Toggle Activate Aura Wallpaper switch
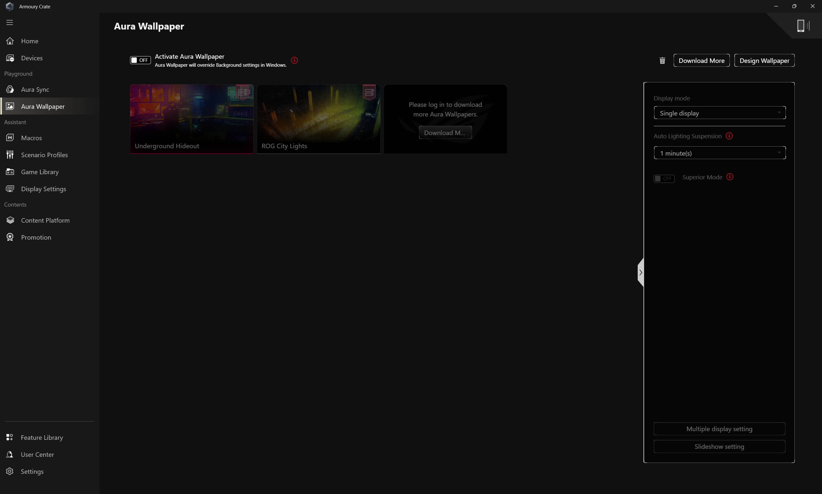 [x=140, y=60]
